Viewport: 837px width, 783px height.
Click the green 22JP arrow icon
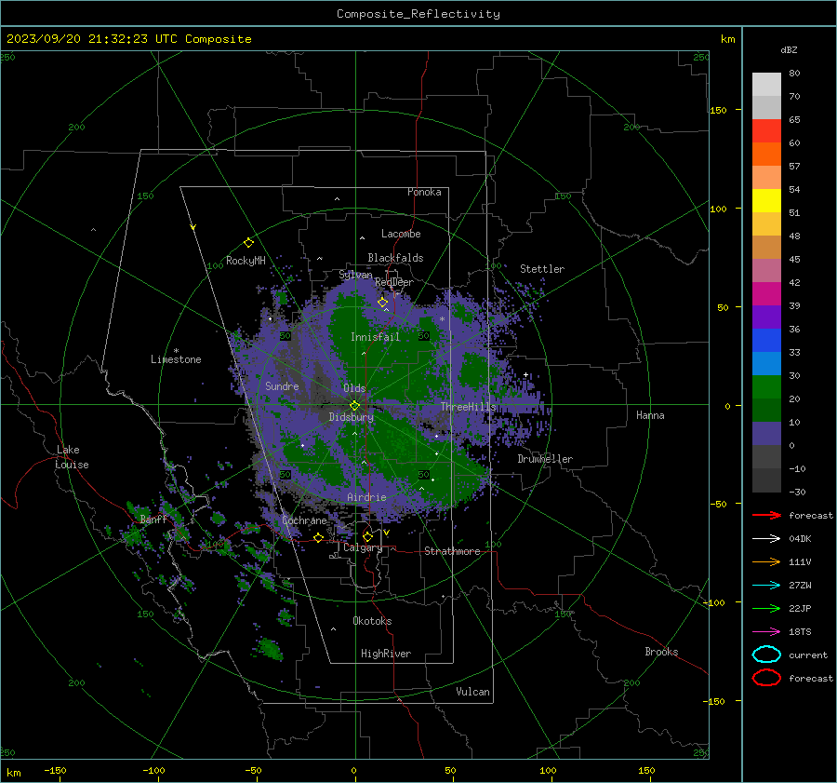tap(766, 608)
